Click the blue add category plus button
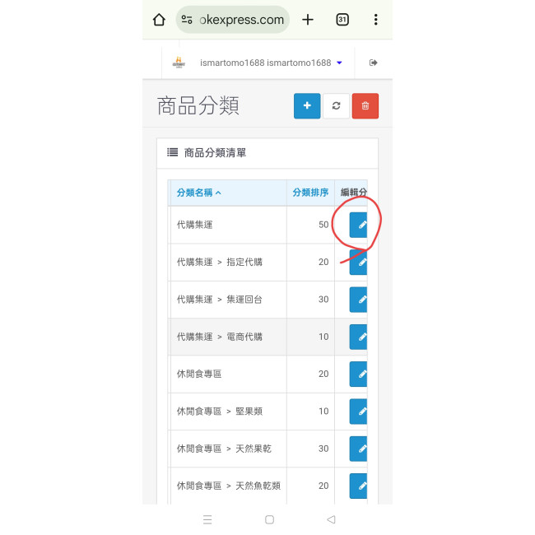The width and height of the screenshot is (535, 535). [x=307, y=106]
